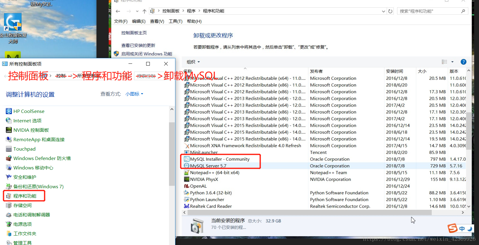Click the control panel items vertical scrollbar
The height and width of the screenshot is (245, 479).
[172, 154]
